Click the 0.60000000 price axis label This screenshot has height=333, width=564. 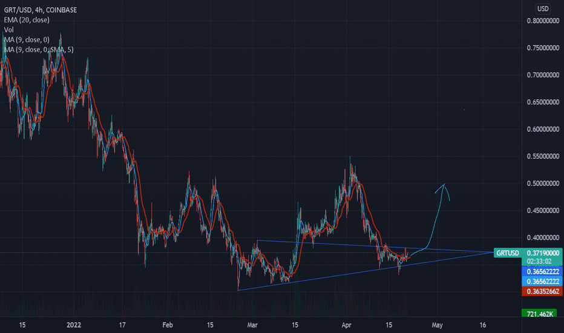(543, 129)
